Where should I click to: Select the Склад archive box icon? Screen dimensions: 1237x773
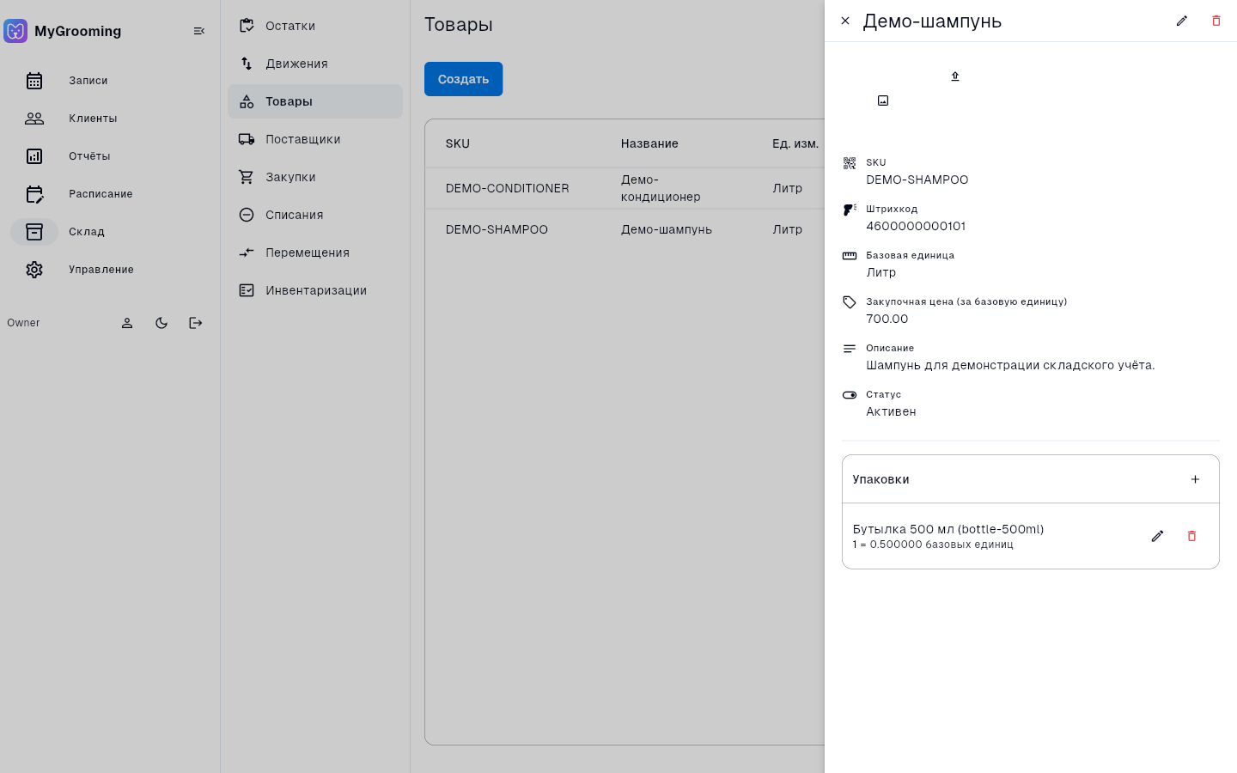point(34,232)
